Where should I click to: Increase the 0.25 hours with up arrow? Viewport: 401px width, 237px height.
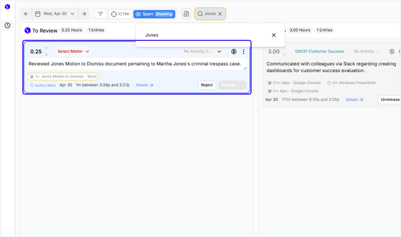[x=46, y=48]
